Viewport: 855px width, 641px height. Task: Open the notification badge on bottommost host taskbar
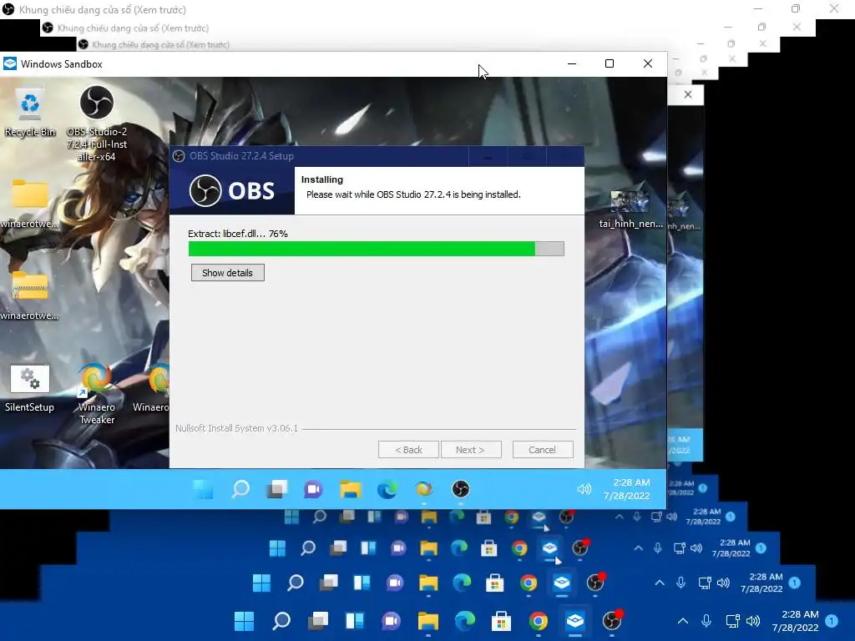832,621
